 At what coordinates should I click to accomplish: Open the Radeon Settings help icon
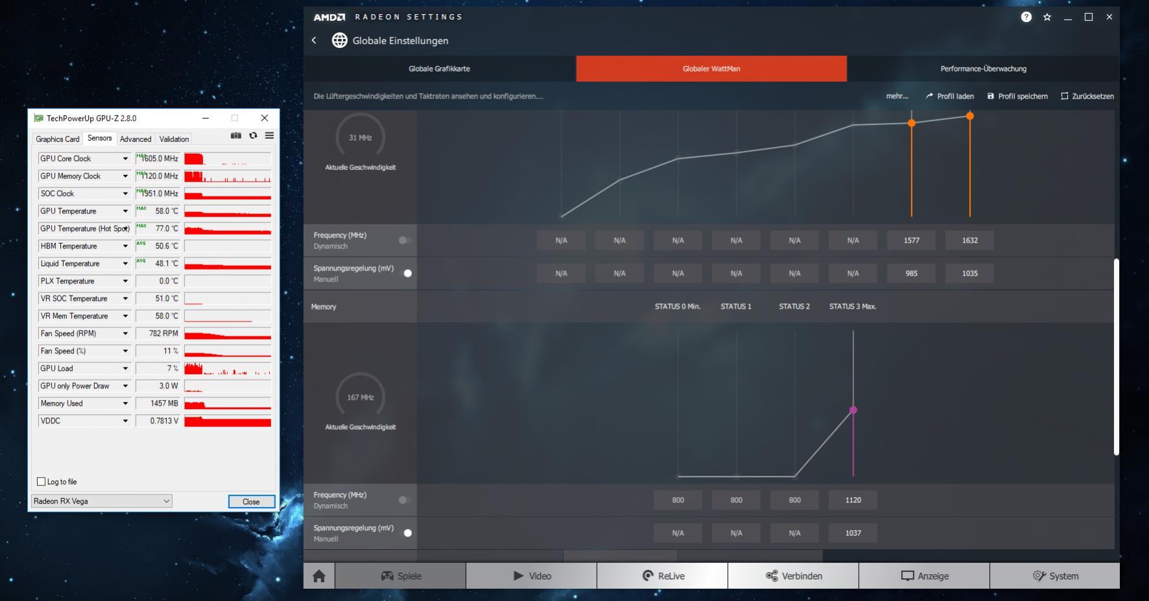[x=1026, y=17]
